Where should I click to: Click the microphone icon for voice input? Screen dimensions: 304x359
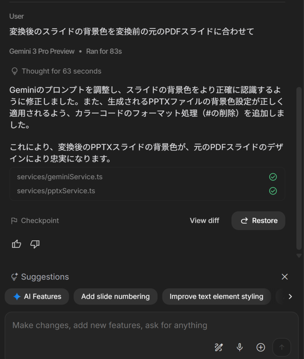coord(239,347)
